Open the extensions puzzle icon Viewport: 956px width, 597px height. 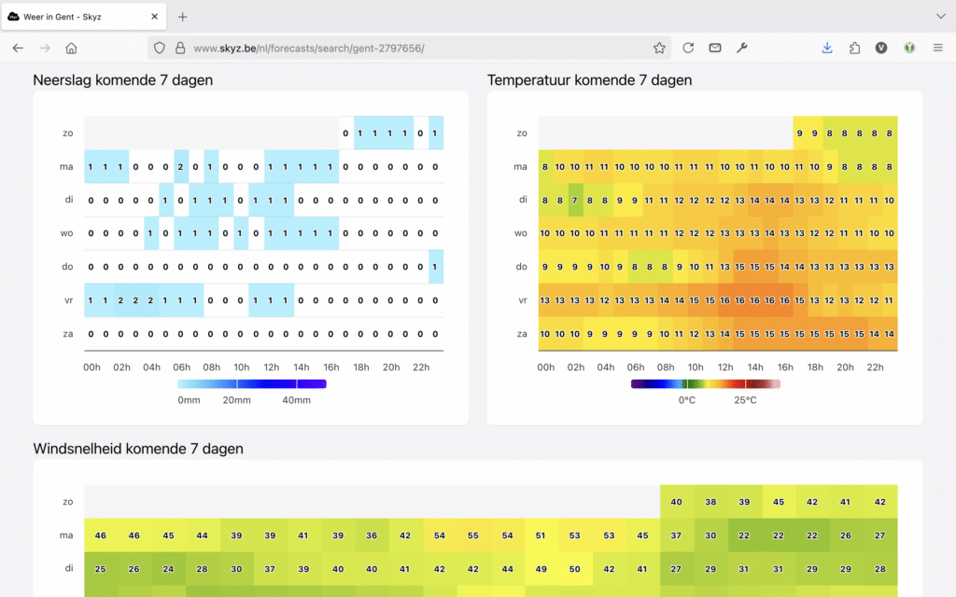[854, 49]
